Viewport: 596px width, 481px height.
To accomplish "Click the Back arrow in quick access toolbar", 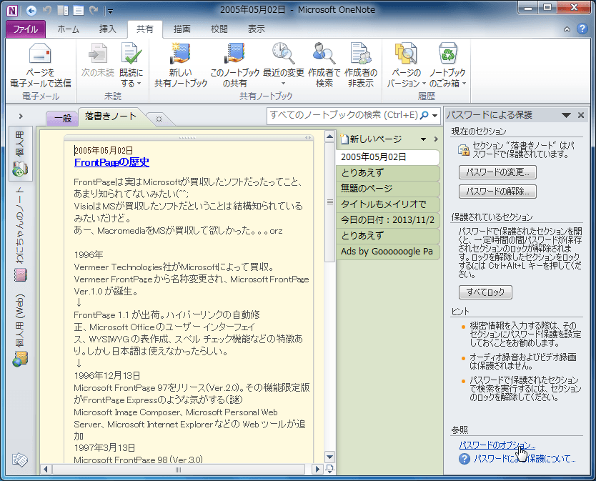I will click(31, 10).
